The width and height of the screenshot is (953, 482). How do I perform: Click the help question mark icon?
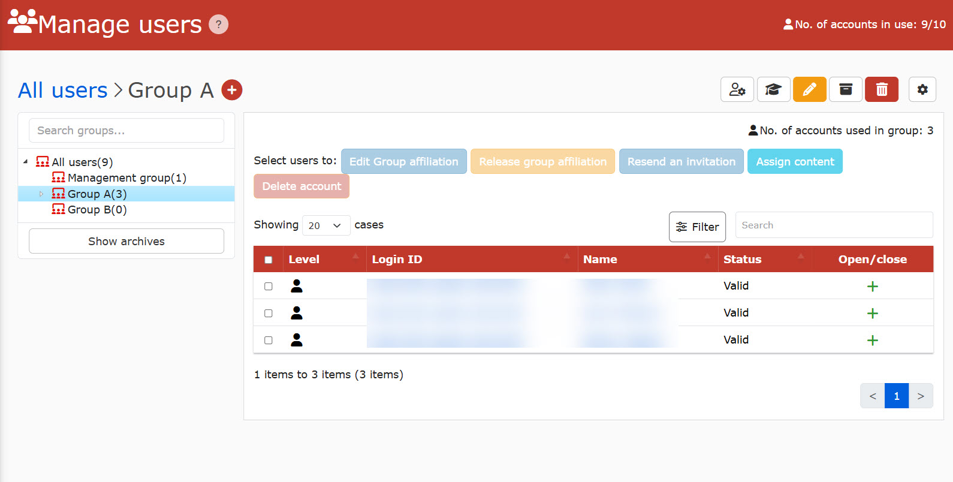[x=218, y=25]
